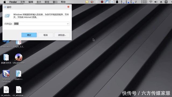Click the blue window-shaped menu bar icon

click(x=107, y=2)
